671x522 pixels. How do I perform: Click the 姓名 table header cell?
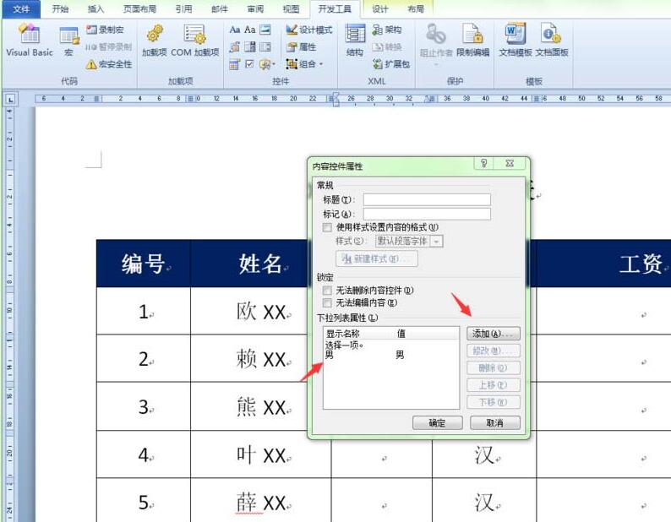pyautogui.click(x=260, y=264)
